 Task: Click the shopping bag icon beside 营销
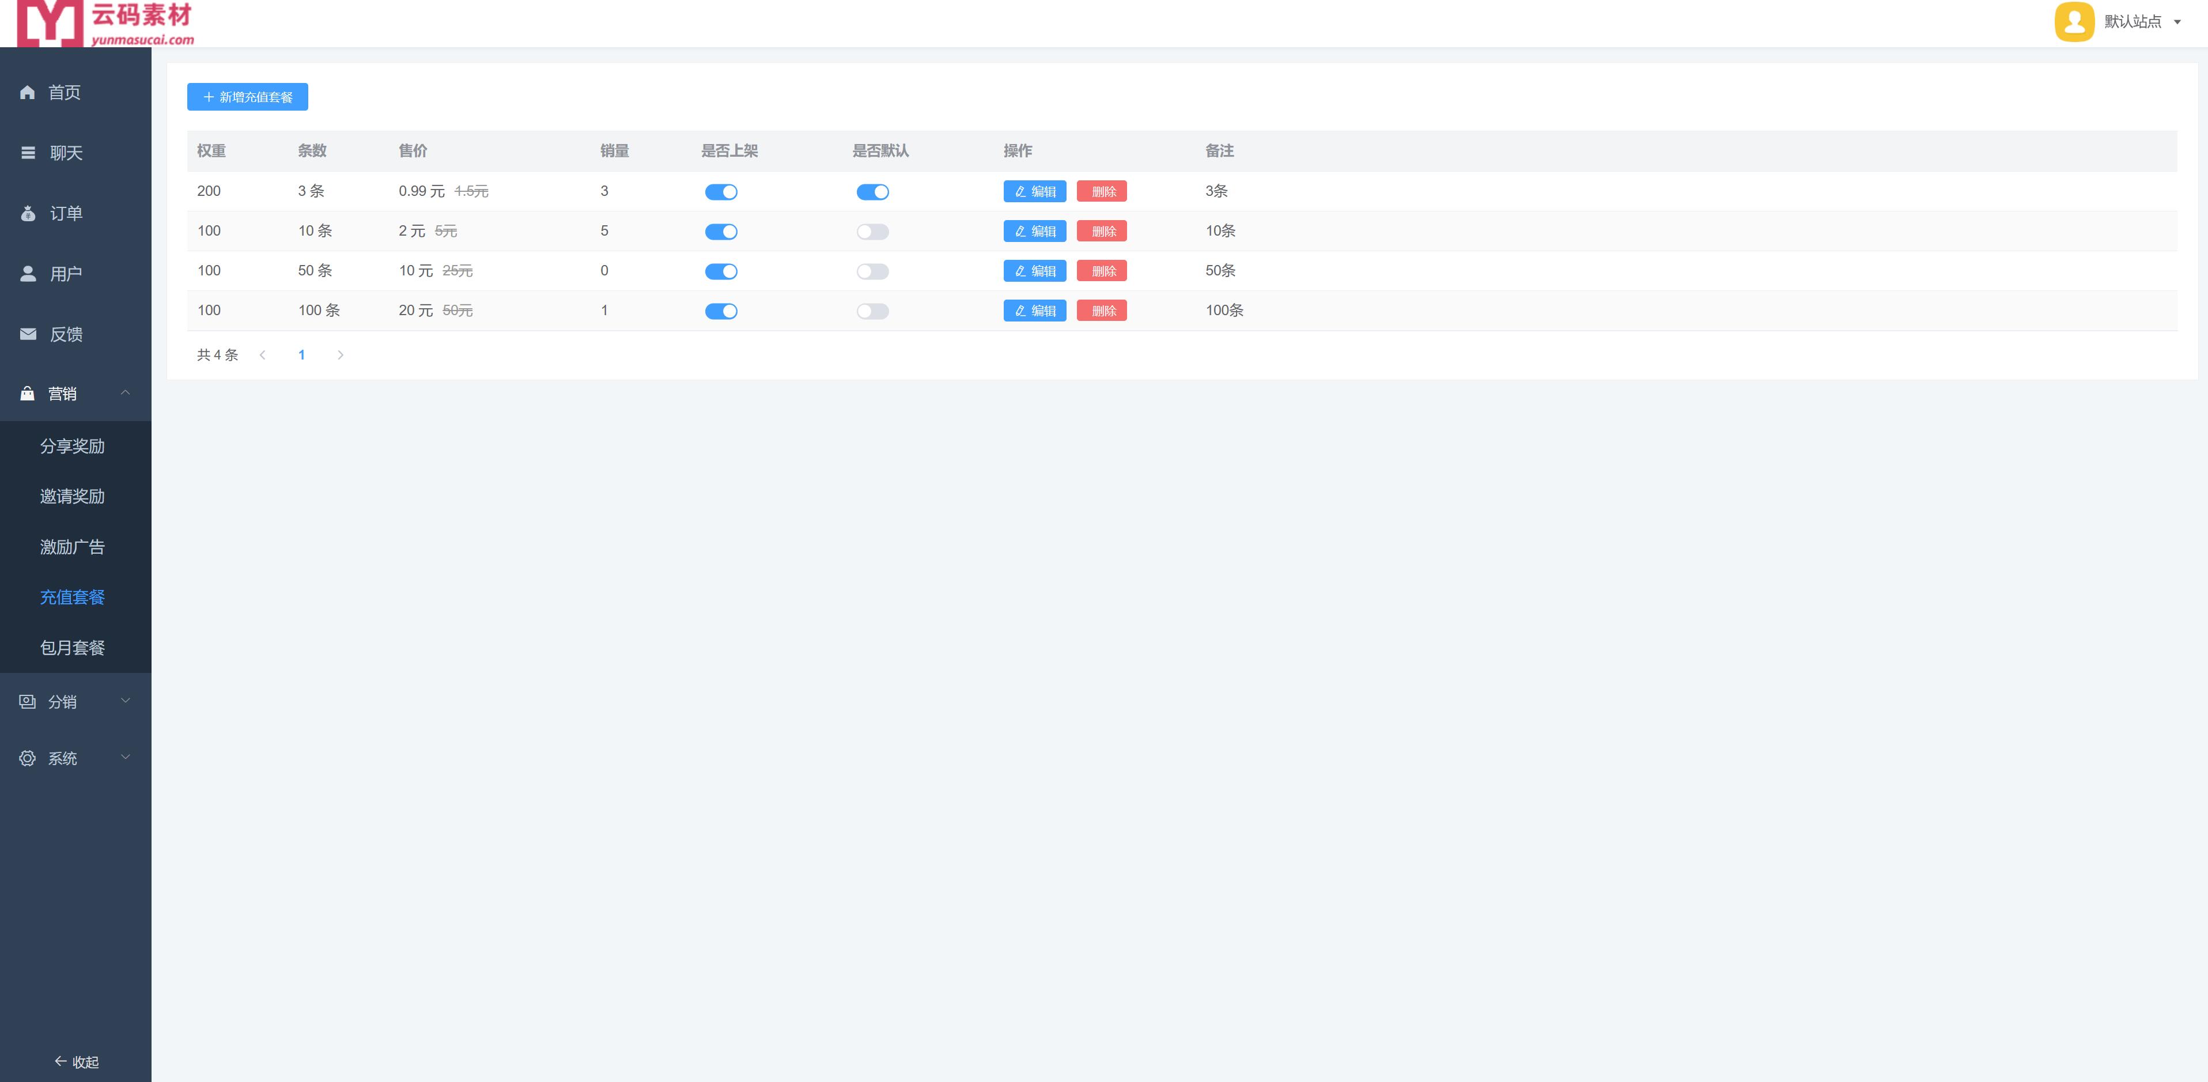pyautogui.click(x=28, y=394)
